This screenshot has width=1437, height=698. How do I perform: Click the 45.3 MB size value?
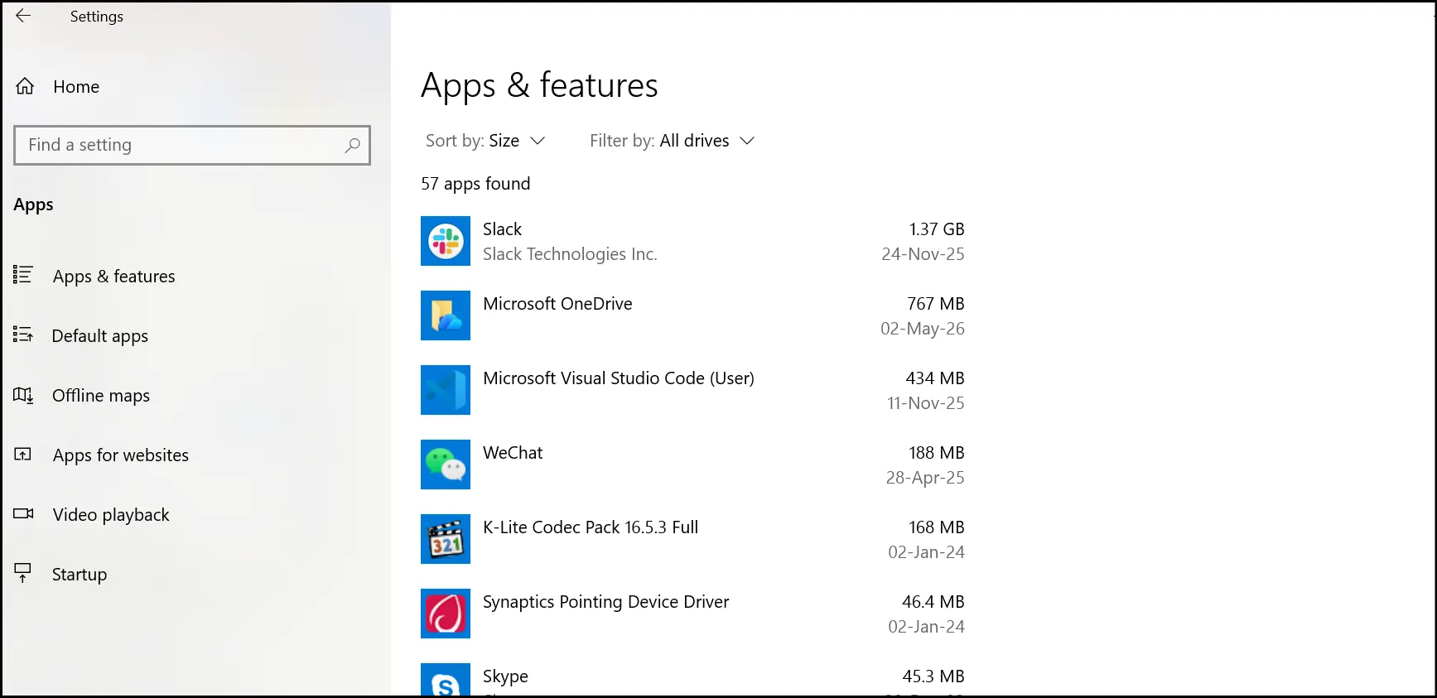point(933,676)
